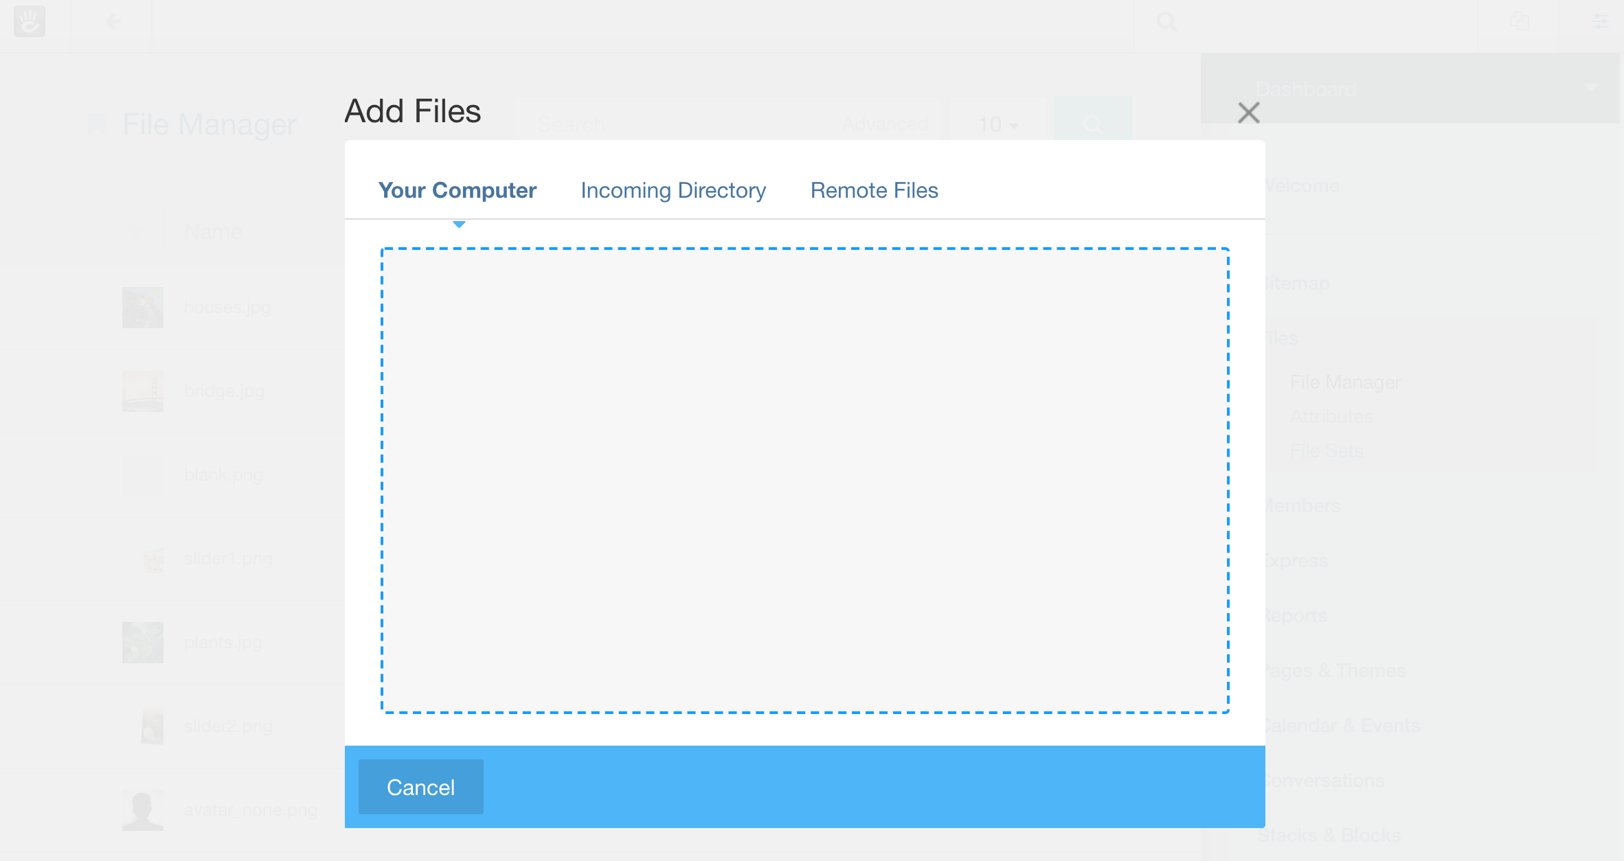Open Express in Dashboard sidebar
1624x861 pixels.
pos(1296,561)
